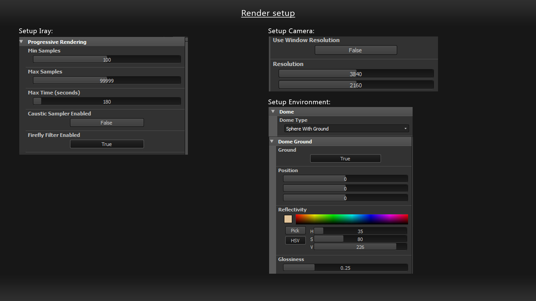Click the Progressive Rendering header label
Image resolution: width=536 pixels, height=301 pixels.
(57, 42)
